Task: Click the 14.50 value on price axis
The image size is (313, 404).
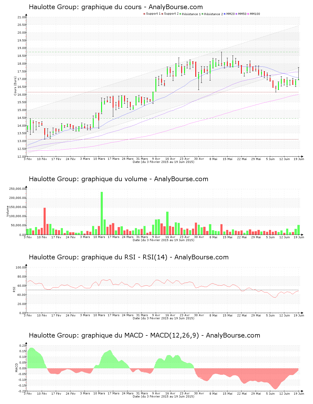Action: point(22,118)
